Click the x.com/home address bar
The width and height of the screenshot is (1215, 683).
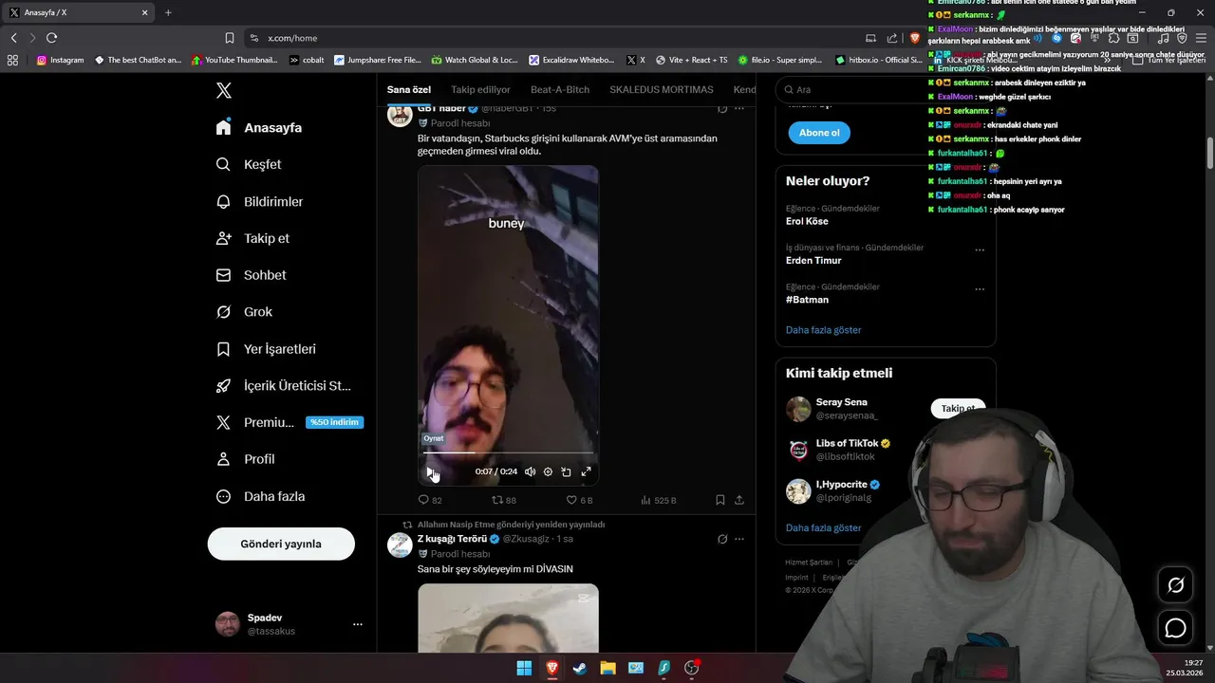pyautogui.click(x=551, y=38)
